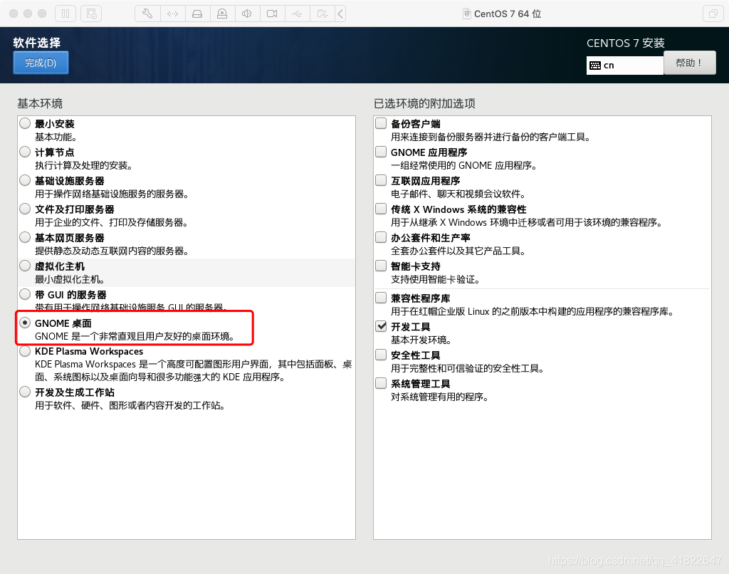Open VM settings wrench icon
This screenshot has width=729, height=574.
(147, 14)
